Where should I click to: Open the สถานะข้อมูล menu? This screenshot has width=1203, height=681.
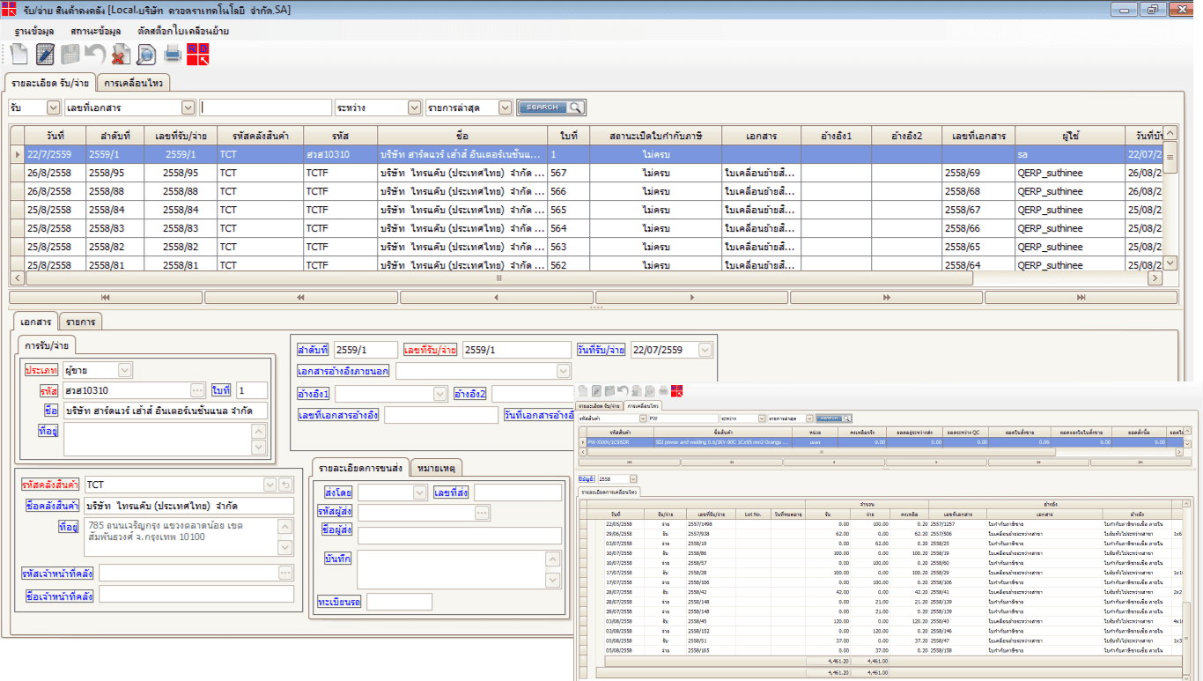pos(95,31)
